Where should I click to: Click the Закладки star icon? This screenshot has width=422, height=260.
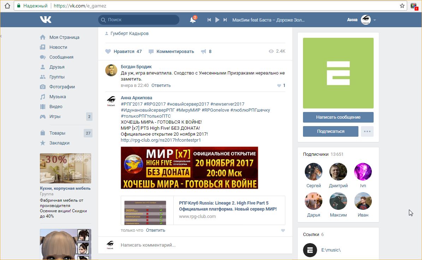click(43, 143)
